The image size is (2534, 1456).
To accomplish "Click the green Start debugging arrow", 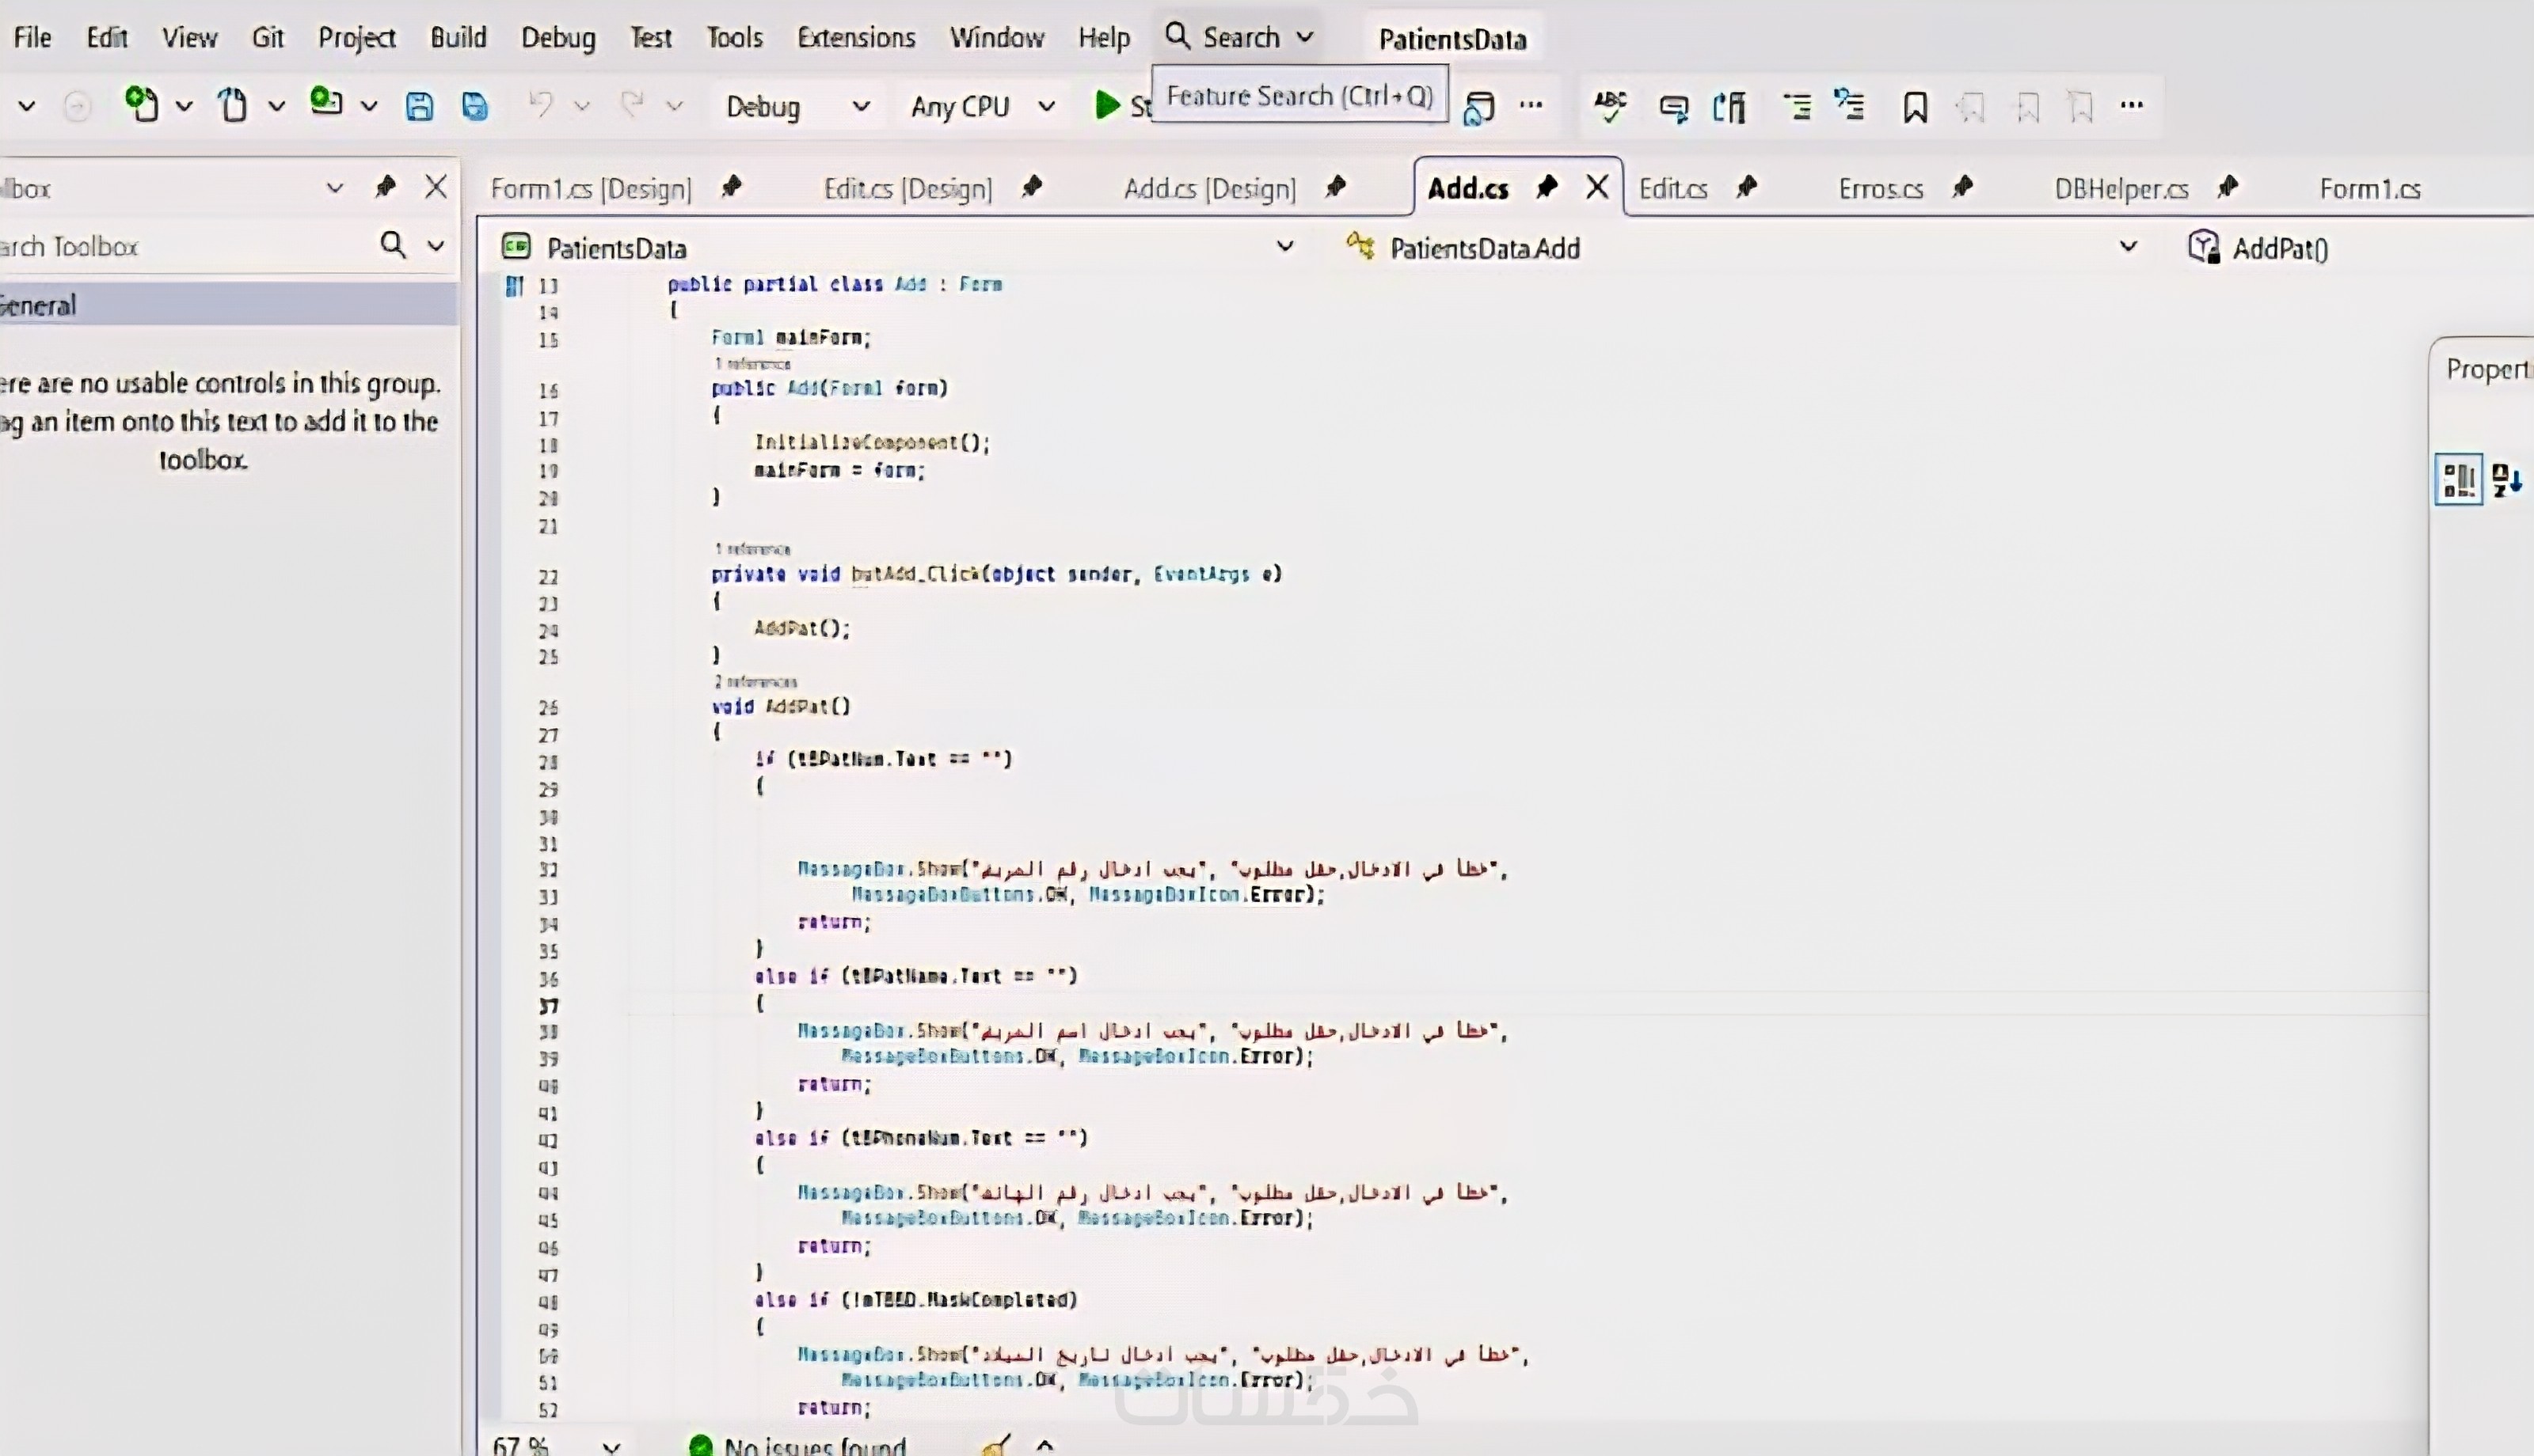I will point(1106,105).
